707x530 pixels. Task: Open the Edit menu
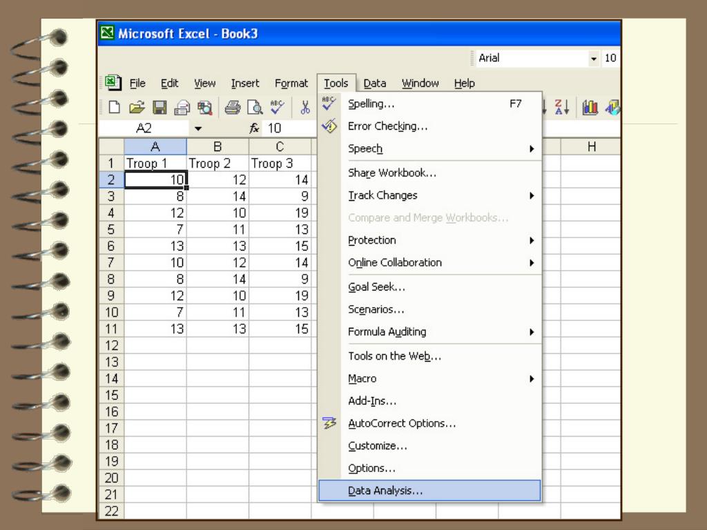170,84
